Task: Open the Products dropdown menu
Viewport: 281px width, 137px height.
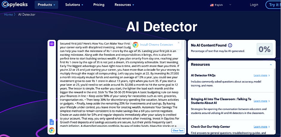Action: (x=46, y=5)
